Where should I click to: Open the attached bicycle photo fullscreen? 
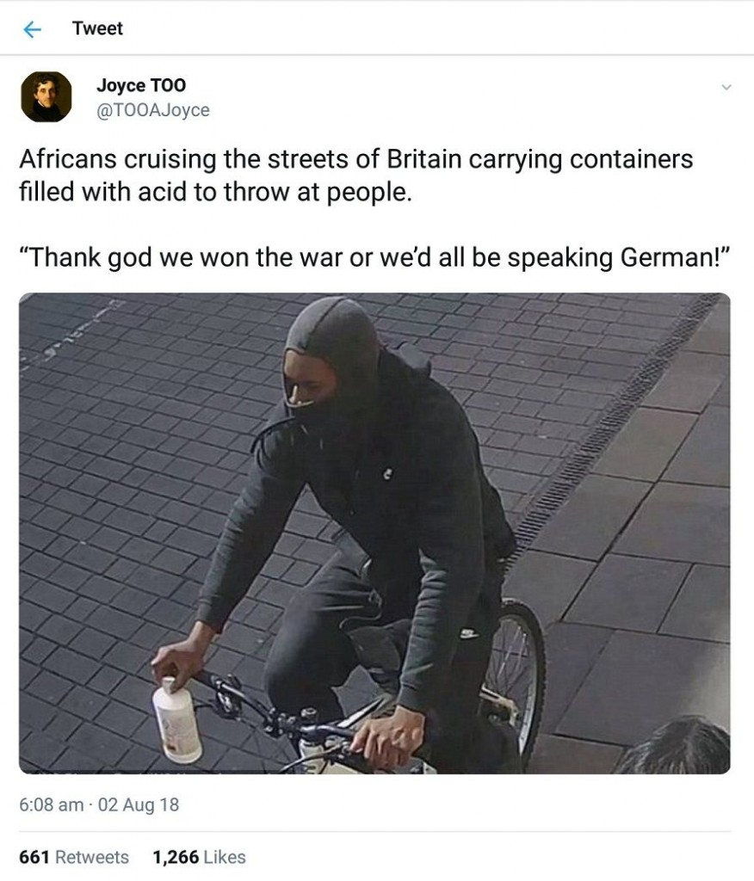point(374,533)
